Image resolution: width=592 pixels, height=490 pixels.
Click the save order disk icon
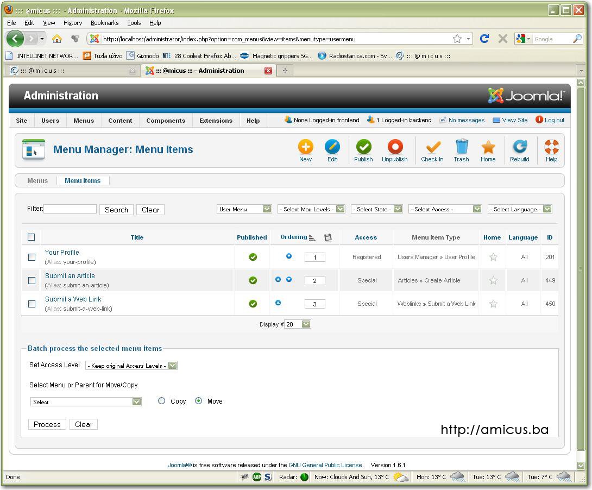[328, 237]
